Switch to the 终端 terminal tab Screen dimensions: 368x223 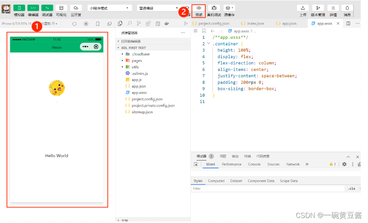[x=248, y=156]
